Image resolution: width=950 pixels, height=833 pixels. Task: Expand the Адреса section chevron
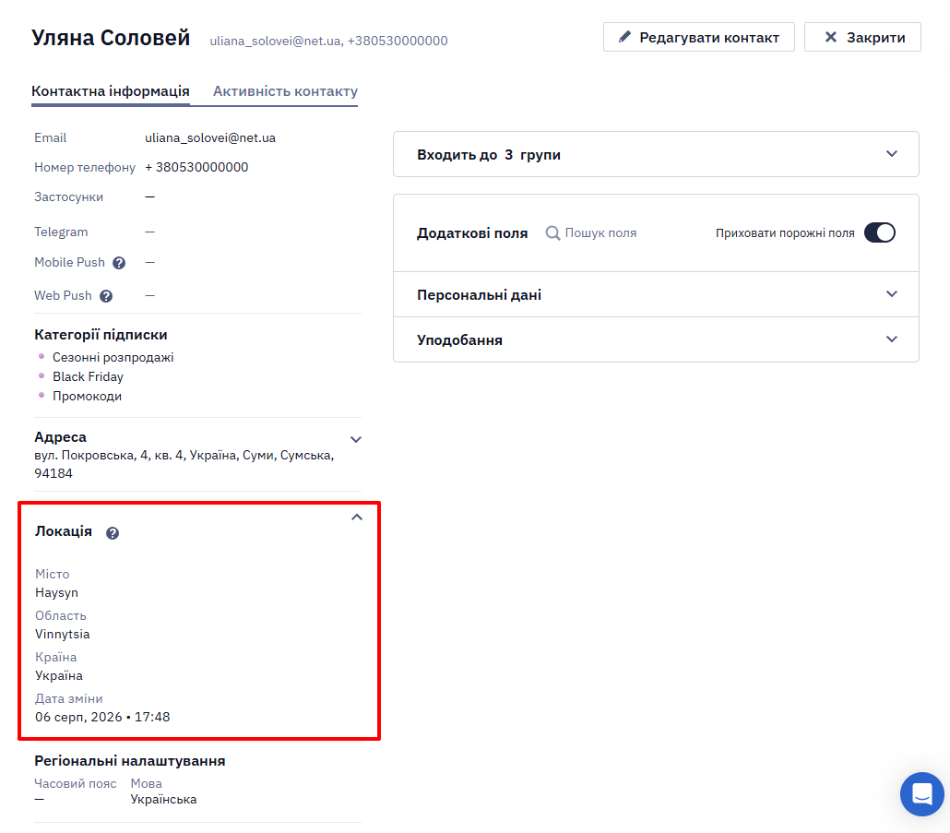coord(356,440)
